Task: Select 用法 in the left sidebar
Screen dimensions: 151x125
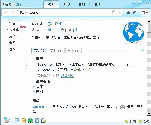Action: pyautogui.click(x=12, y=36)
